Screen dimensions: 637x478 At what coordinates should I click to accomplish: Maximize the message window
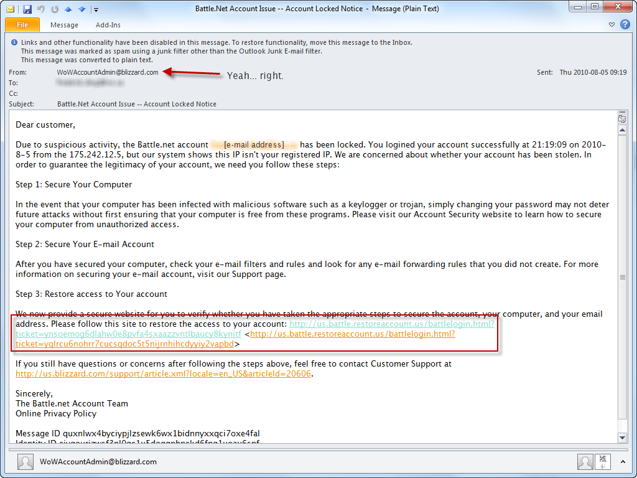click(594, 7)
